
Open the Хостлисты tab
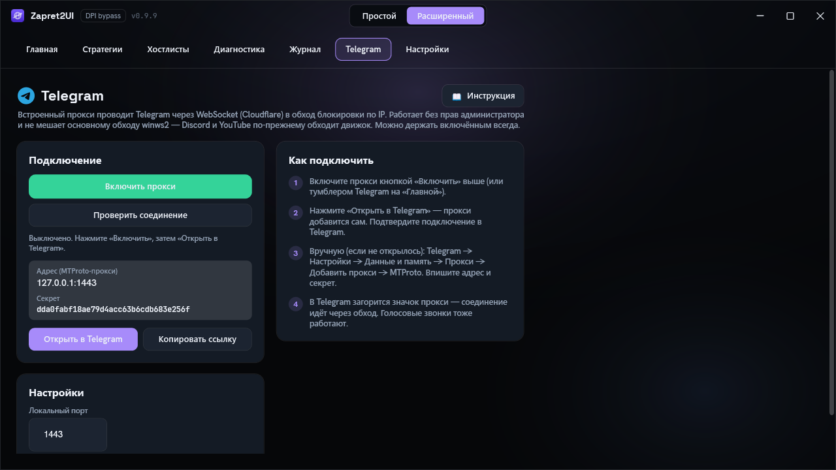point(168,49)
